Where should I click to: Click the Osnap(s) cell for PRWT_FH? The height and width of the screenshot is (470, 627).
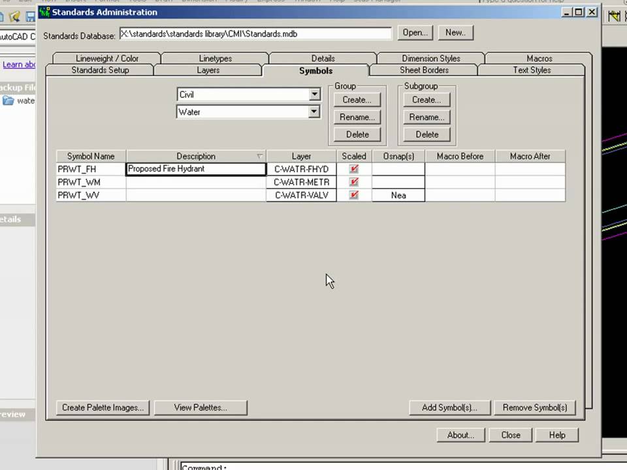(398, 168)
